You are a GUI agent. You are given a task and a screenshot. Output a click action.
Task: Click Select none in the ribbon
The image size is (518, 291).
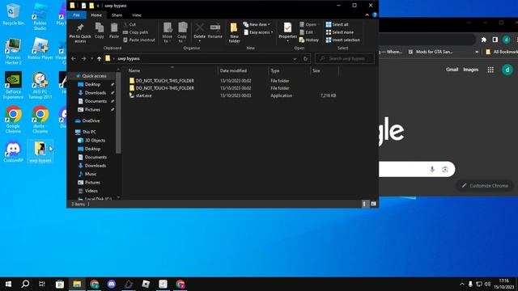point(340,32)
